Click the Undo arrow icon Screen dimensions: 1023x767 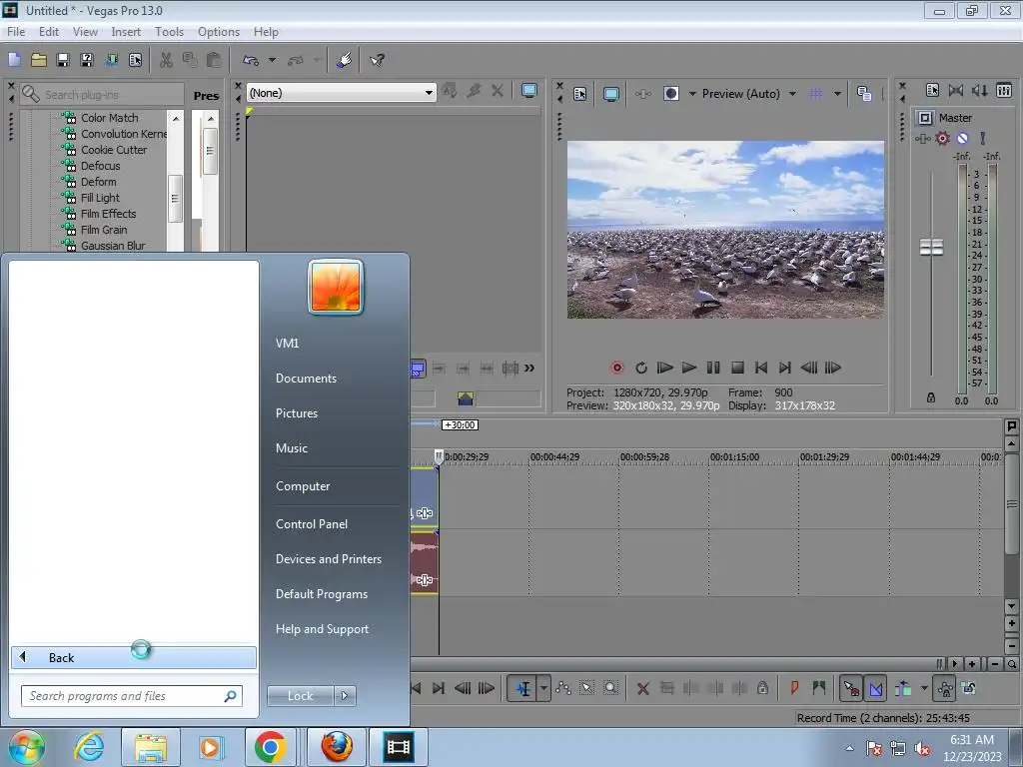(251, 61)
